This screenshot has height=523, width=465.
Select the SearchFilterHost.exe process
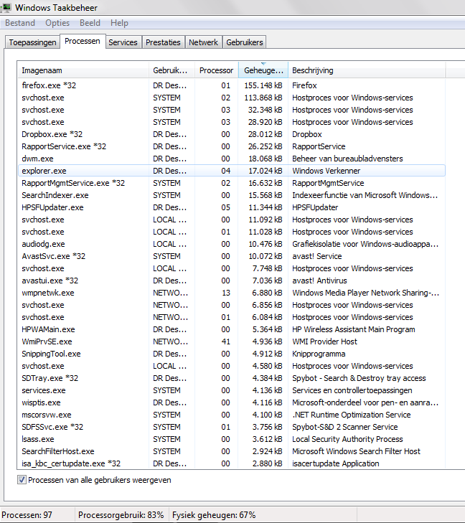tap(232, 451)
